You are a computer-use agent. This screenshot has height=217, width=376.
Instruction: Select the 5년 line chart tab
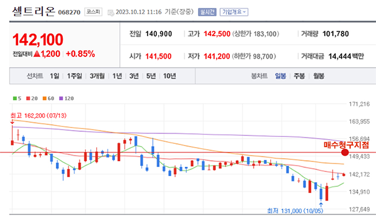(x=151, y=76)
